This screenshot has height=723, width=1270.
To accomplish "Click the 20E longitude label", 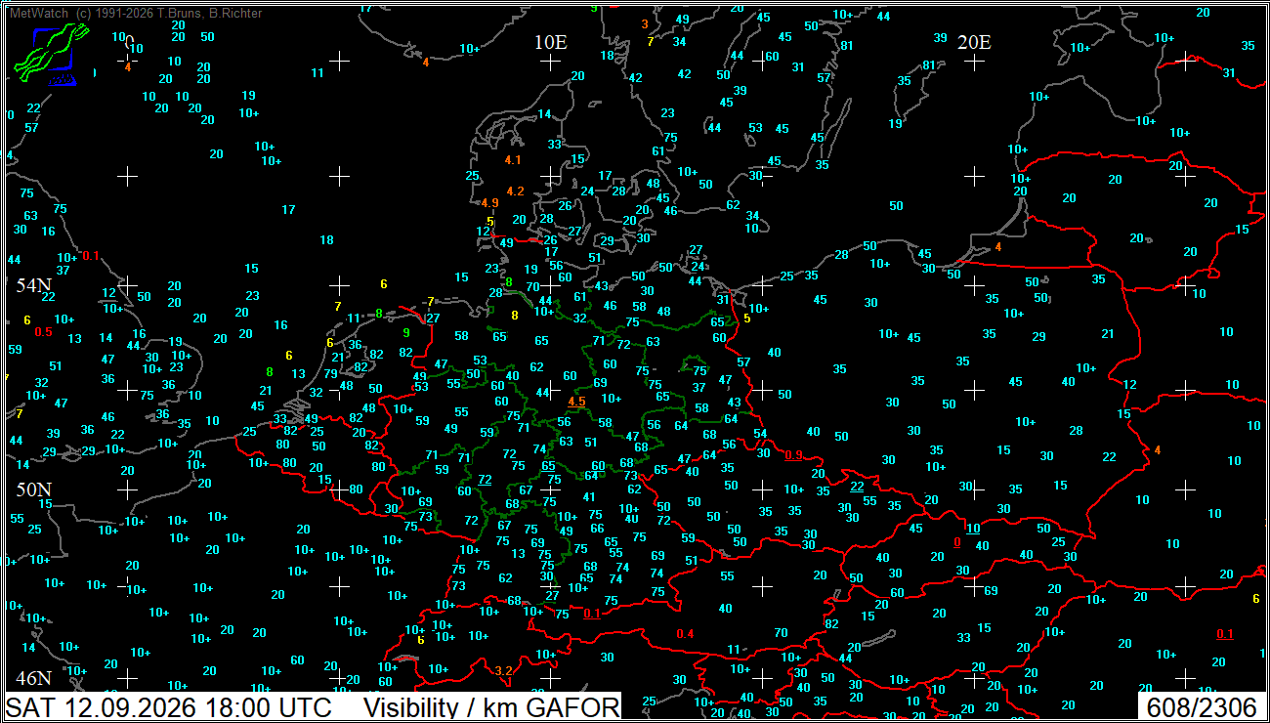I will click(973, 42).
